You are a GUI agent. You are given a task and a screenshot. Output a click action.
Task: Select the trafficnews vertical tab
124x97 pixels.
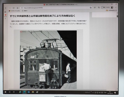point(5,15)
